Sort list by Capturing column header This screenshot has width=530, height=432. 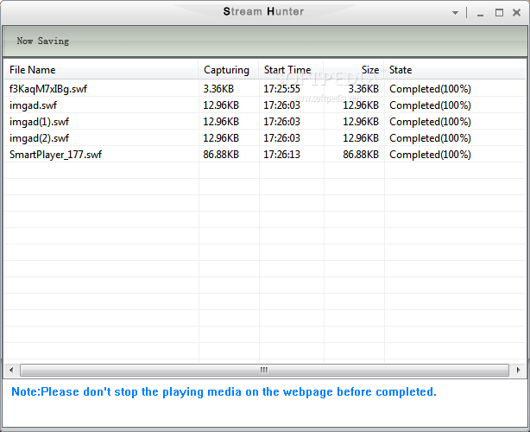tap(229, 70)
